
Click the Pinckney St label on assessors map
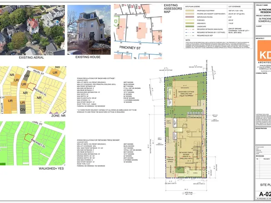tap(130, 48)
